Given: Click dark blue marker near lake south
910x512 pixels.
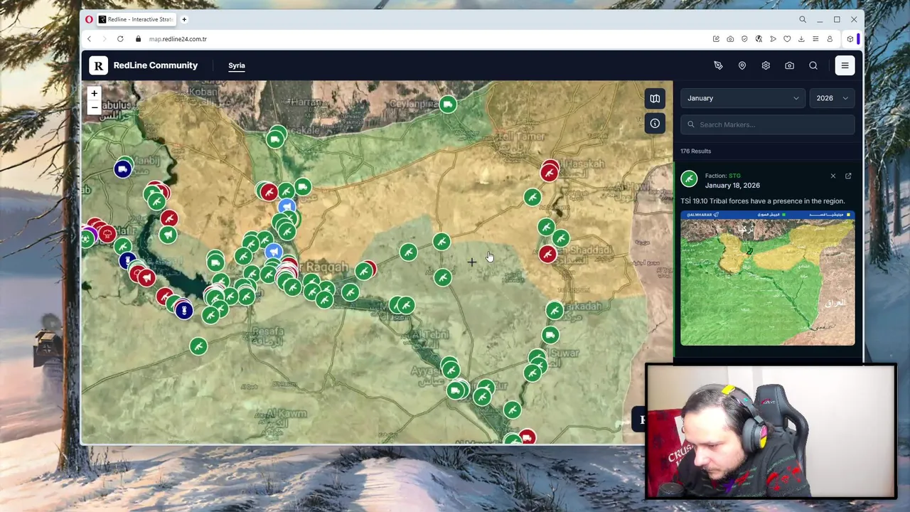Looking at the screenshot, I should 184,309.
